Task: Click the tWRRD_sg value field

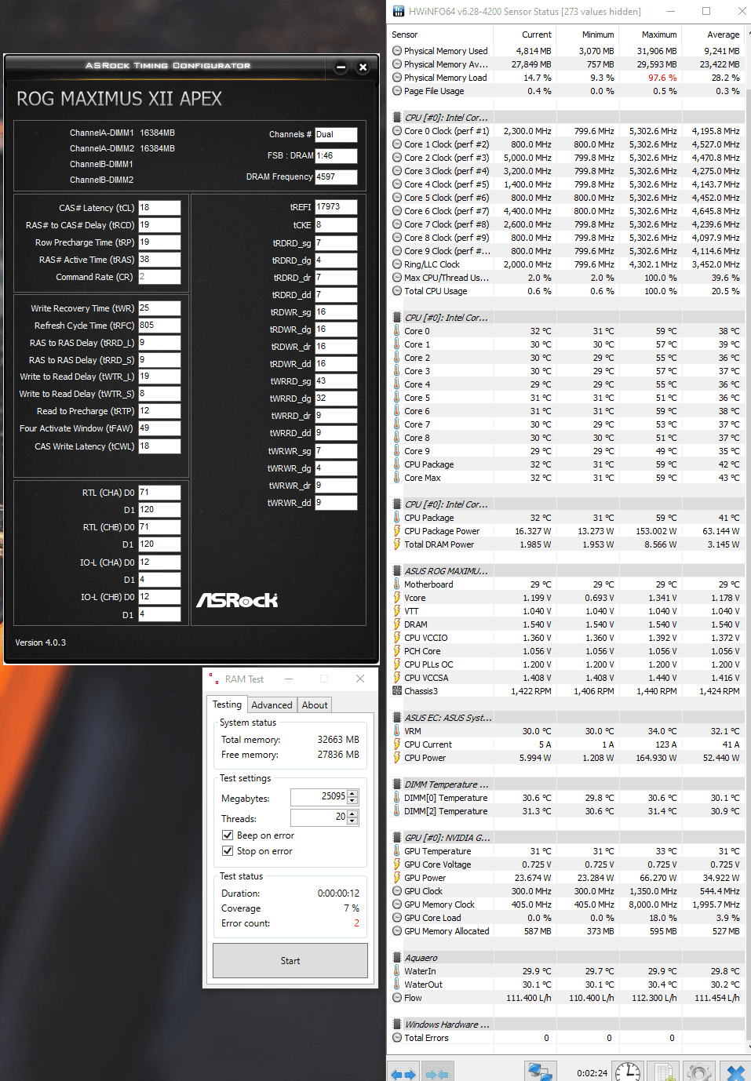Action: point(336,381)
